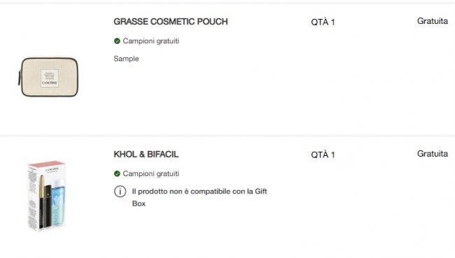Click Gratuita price for Khol & Bifacil
455x258 pixels.
tap(433, 154)
